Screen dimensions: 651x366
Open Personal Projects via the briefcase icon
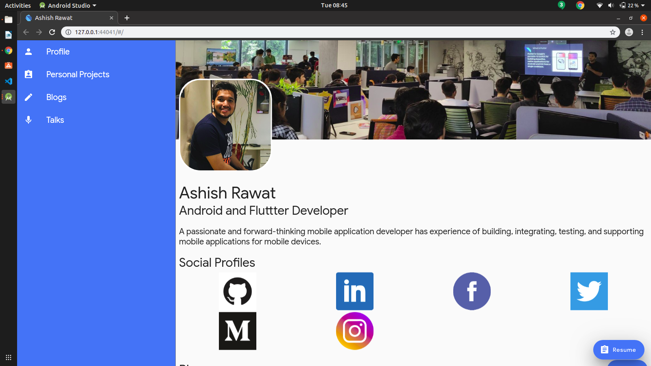(x=28, y=74)
